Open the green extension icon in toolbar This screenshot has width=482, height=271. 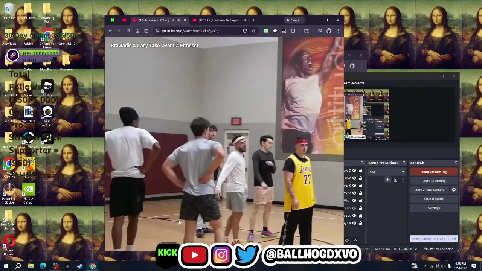click(266, 31)
